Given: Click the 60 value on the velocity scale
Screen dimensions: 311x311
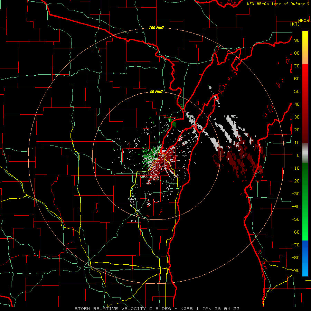Looking at the screenshot, I should click(297, 79).
